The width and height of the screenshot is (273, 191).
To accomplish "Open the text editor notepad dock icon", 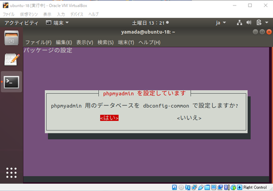I will 12,60.
